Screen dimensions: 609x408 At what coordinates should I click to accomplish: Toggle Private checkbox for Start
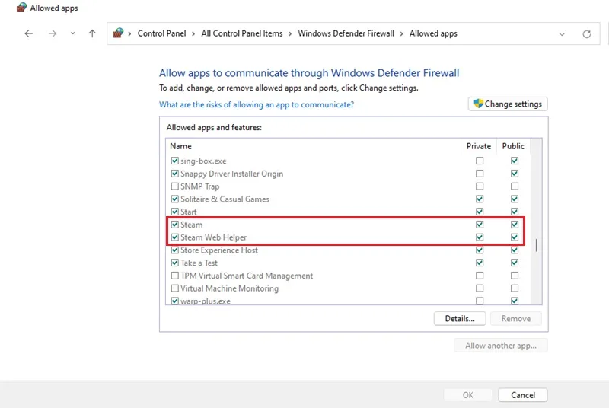(x=480, y=212)
